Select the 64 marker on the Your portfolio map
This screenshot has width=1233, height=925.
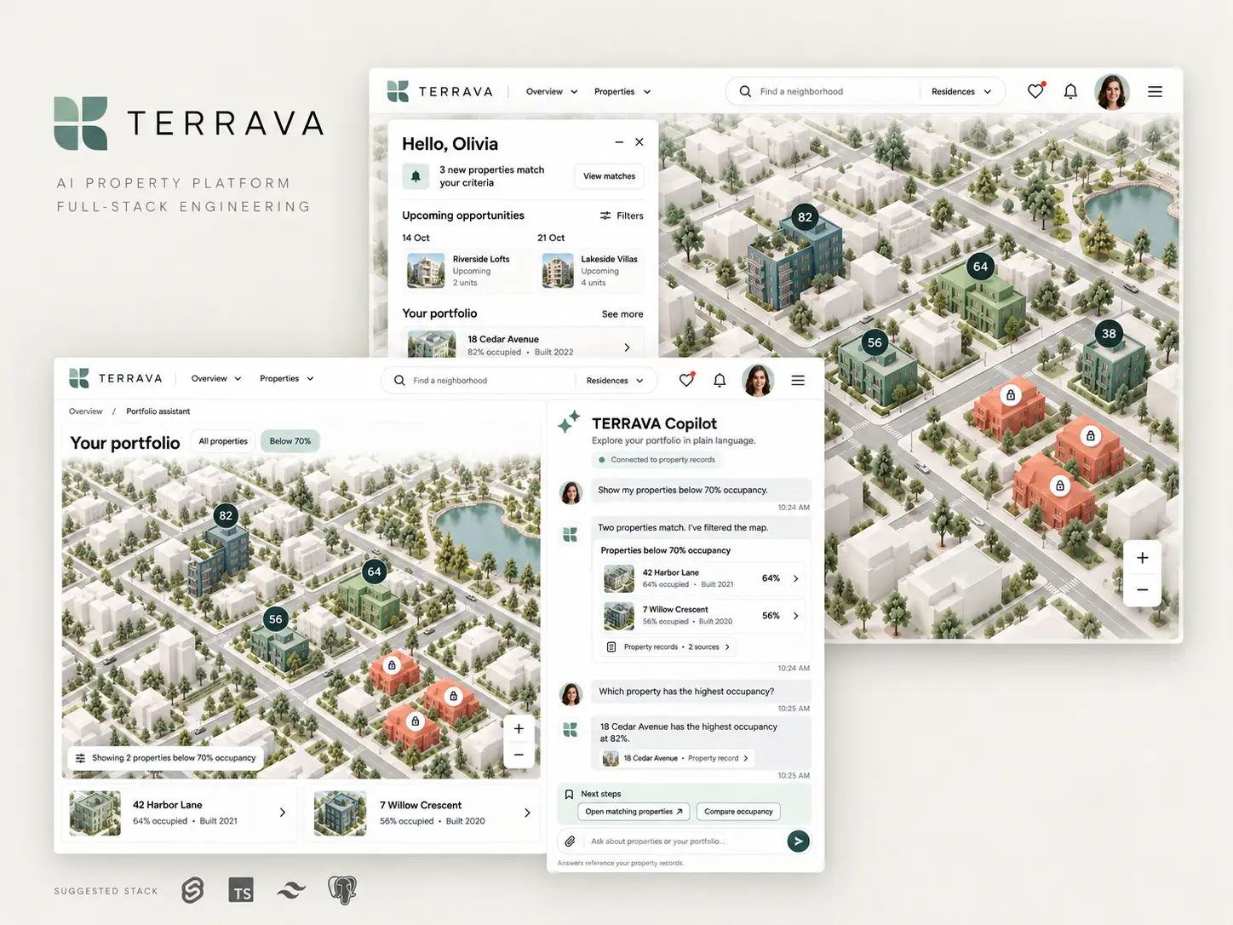pyautogui.click(x=374, y=572)
